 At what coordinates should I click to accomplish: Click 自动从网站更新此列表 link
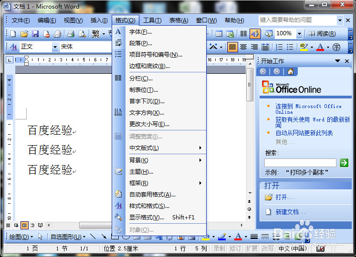[x=304, y=133]
